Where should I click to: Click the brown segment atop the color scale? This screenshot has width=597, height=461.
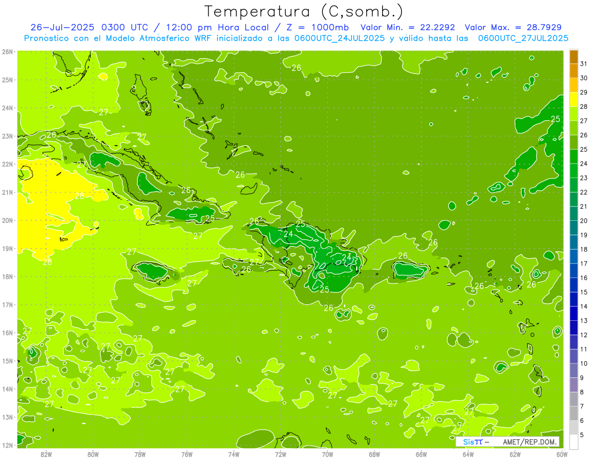click(574, 57)
